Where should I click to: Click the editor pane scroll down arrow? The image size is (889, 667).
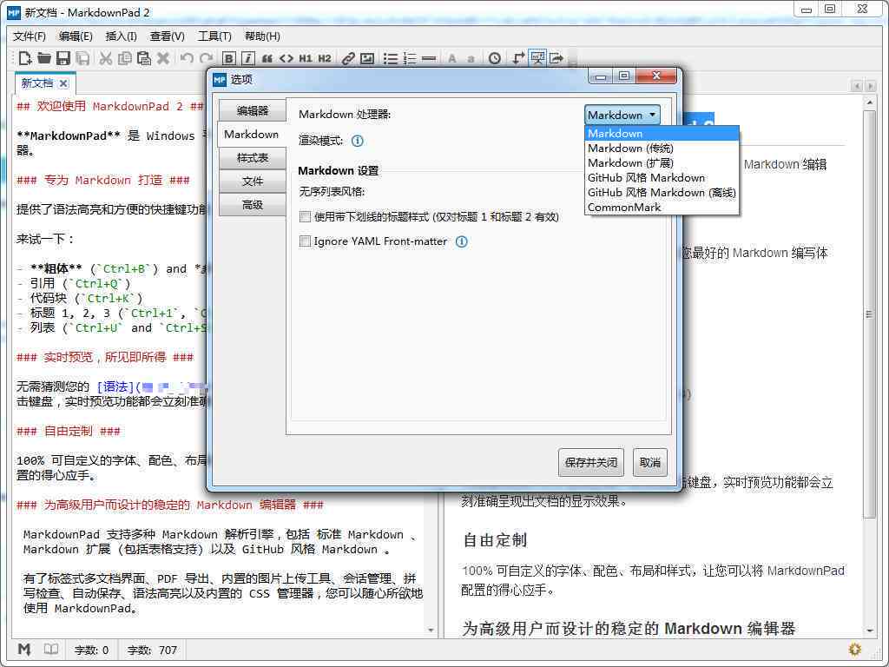[431, 631]
